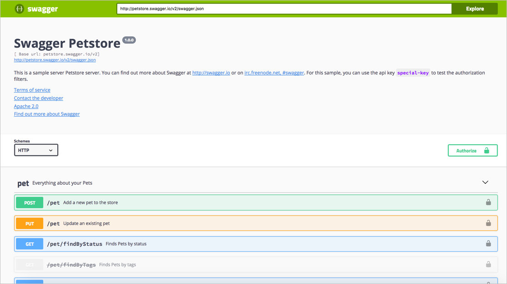Image resolution: width=507 pixels, height=284 pixels.
Task: Open the Schemes HTTP dropdown
Action: [36, 150]
